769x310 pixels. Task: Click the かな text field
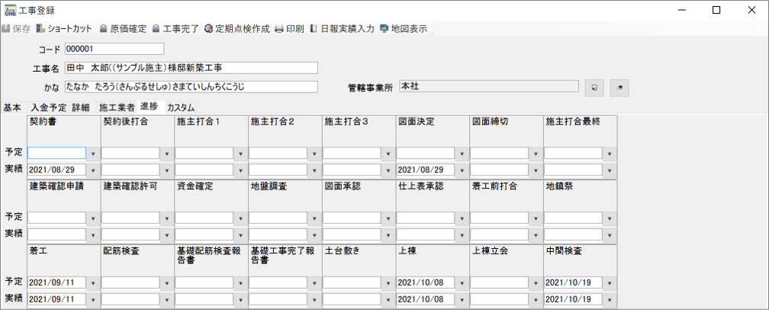(x=191, y=87)
